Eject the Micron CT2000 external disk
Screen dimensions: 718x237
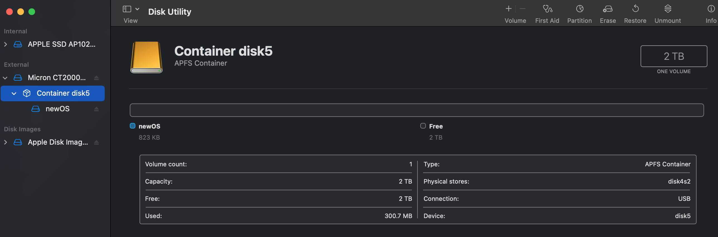click(96, 78)
